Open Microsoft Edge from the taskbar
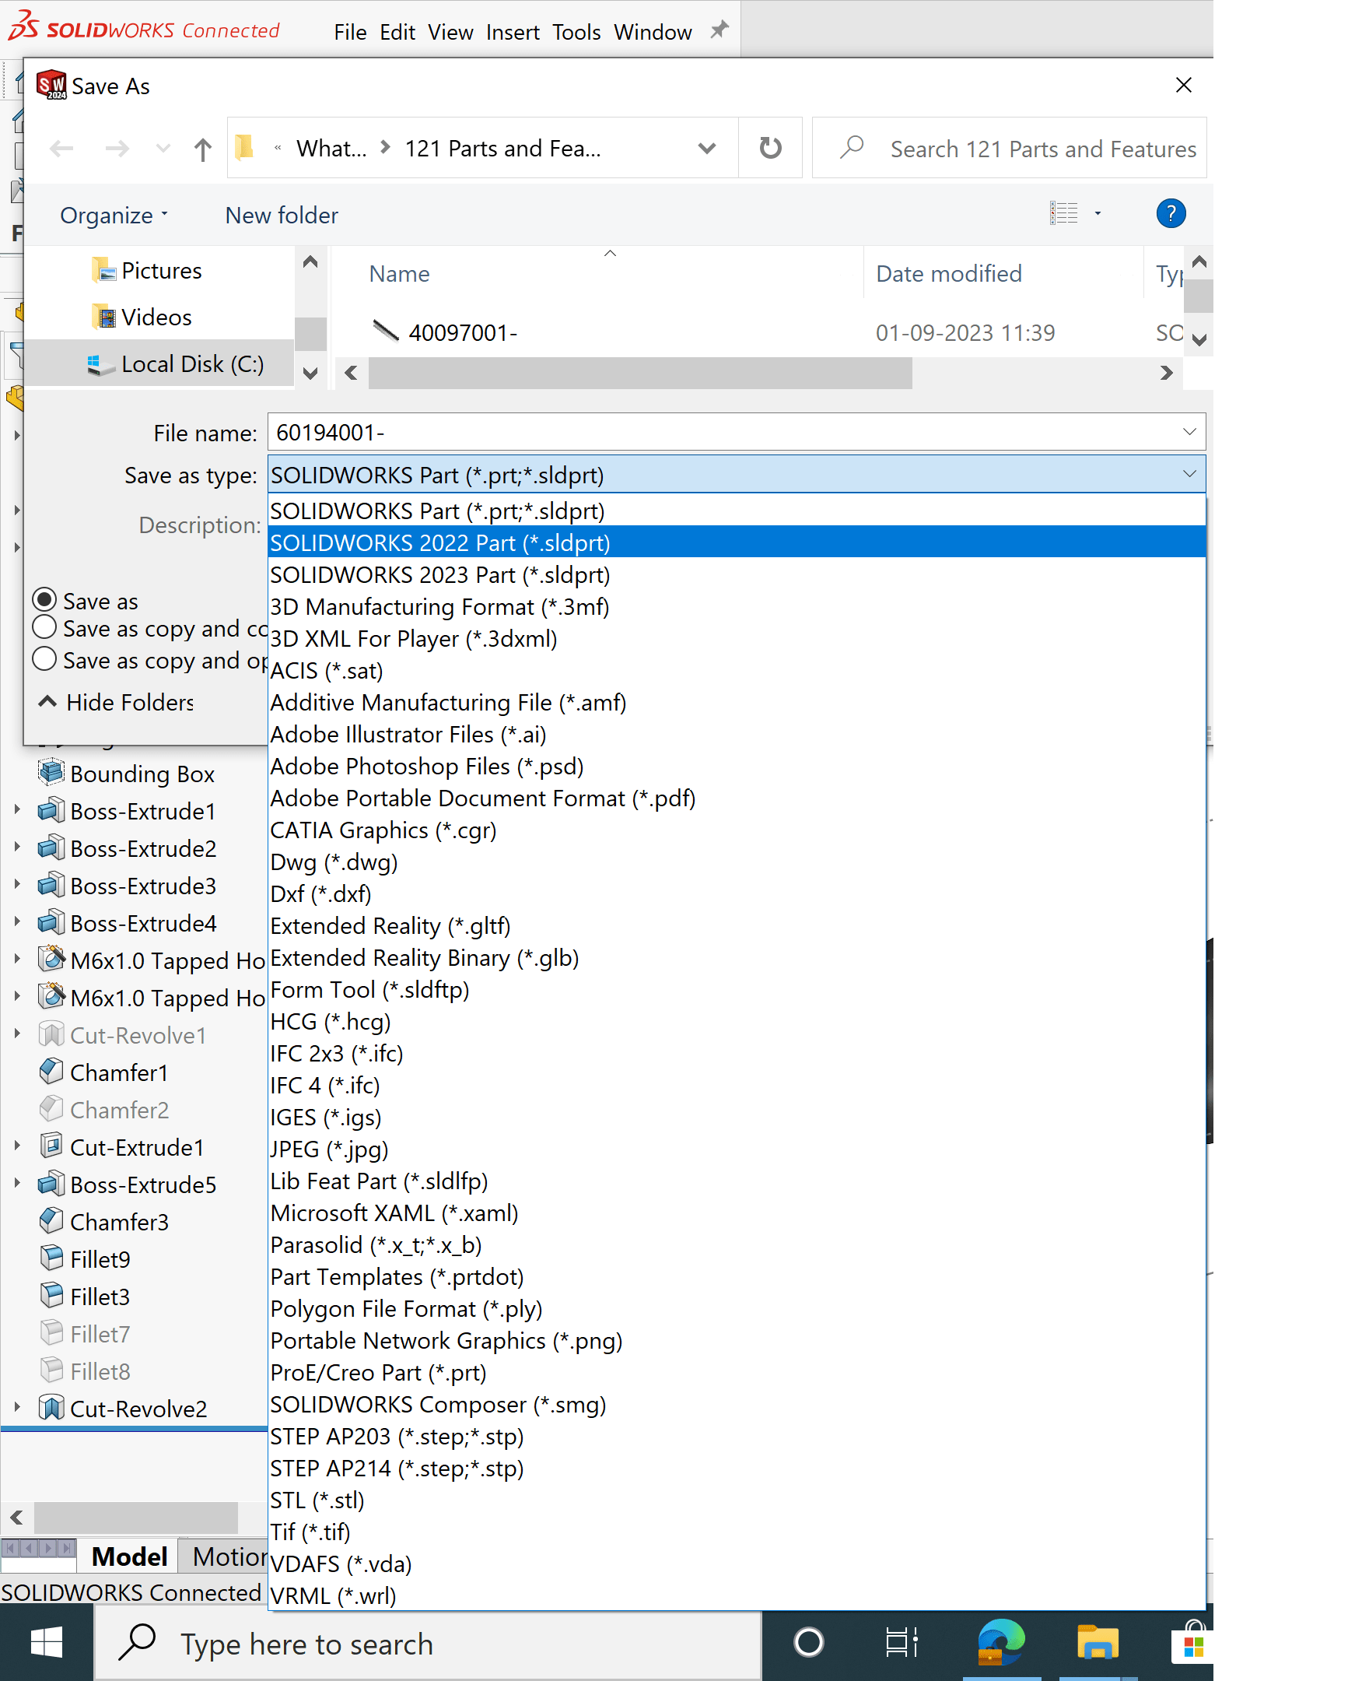This screenshot has width=1355, height=1681. pyautogui.click(x=1001, y=1643)
